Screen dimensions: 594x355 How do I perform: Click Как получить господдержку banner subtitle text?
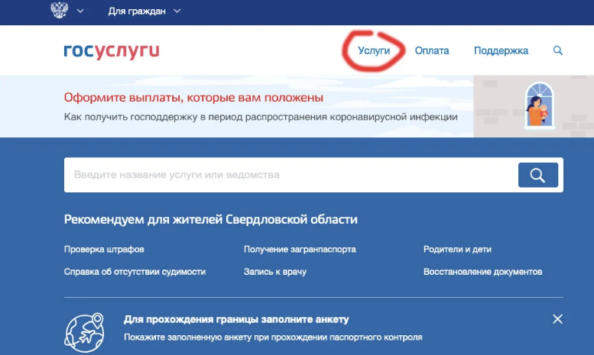click(261, 117)
